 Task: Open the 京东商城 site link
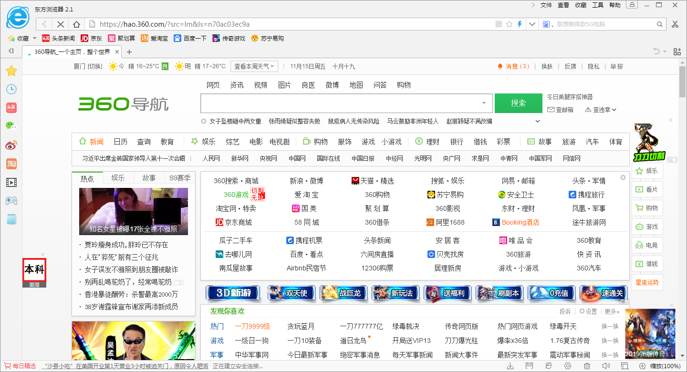[x=234, y=222]
